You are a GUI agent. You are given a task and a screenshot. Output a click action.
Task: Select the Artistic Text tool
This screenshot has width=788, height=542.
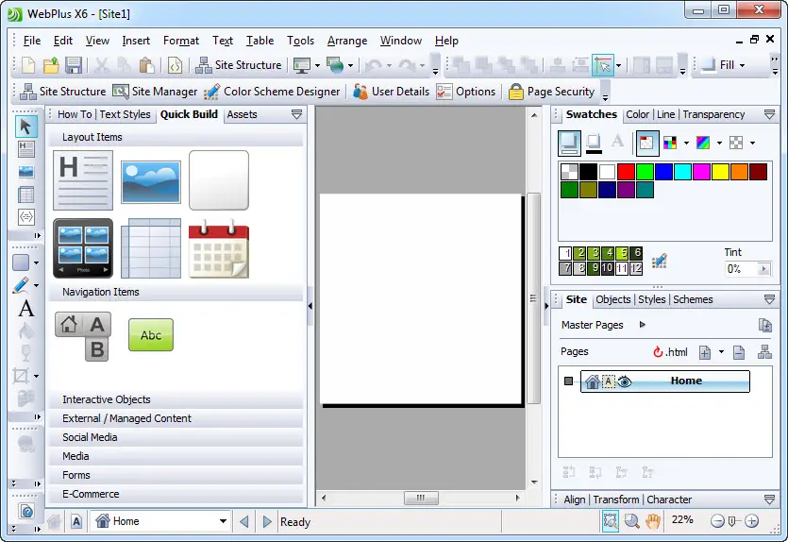[25, 309]
